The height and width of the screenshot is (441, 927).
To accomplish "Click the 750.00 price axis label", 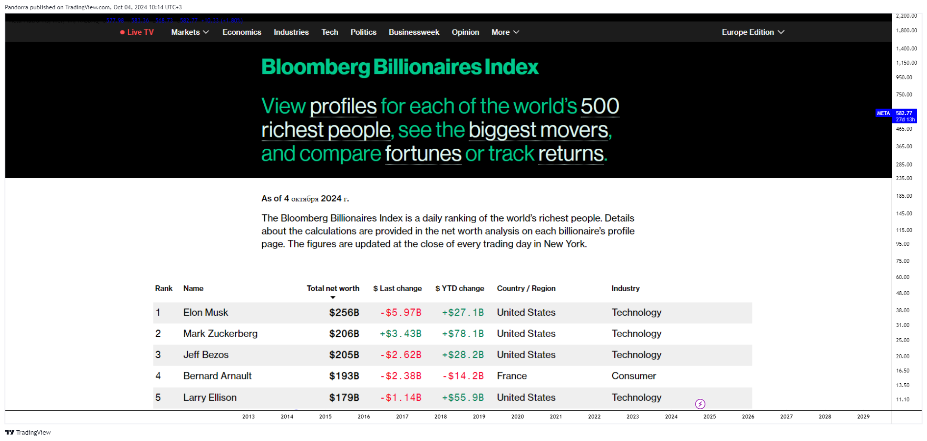I will coord(904,94).
